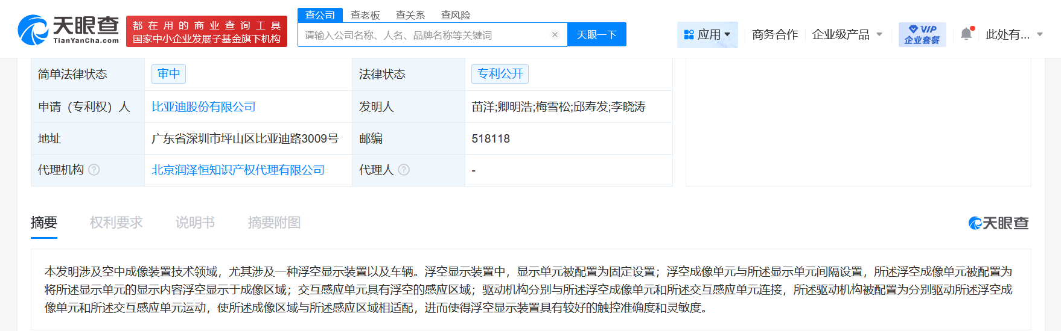Open the 商务合作 link
The width and height of the screenshot is (1061, 331).
tap(775, 35)
